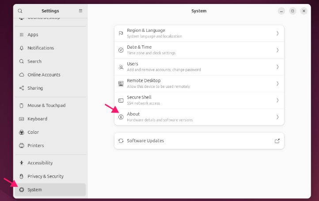Maximize the Settings window

click(x=292, y=11)
